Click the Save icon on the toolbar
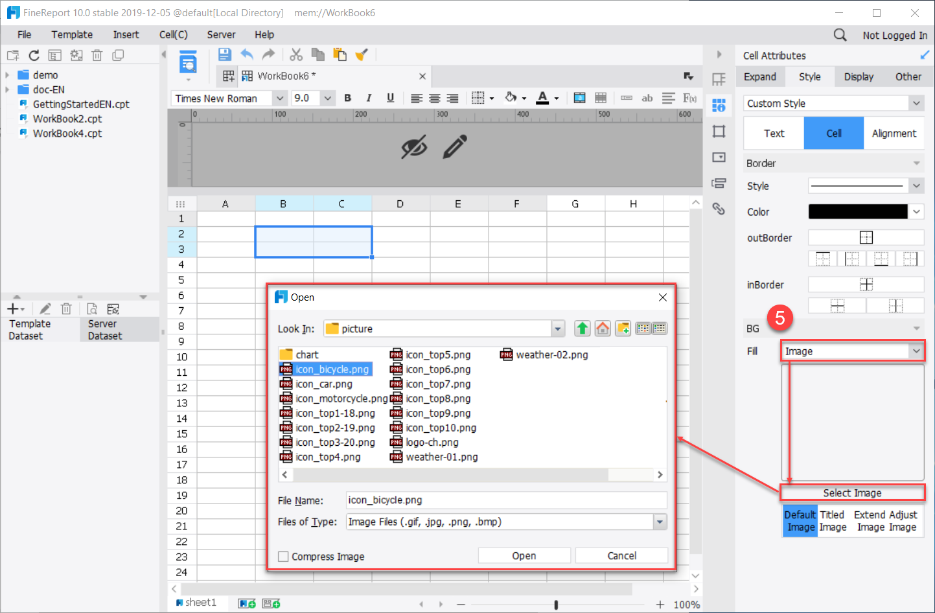The width and height of the screenshot is (935, 613). tap(224, 55)
